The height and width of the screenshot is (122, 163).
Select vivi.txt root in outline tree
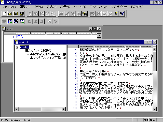click(x=24, y=47)
